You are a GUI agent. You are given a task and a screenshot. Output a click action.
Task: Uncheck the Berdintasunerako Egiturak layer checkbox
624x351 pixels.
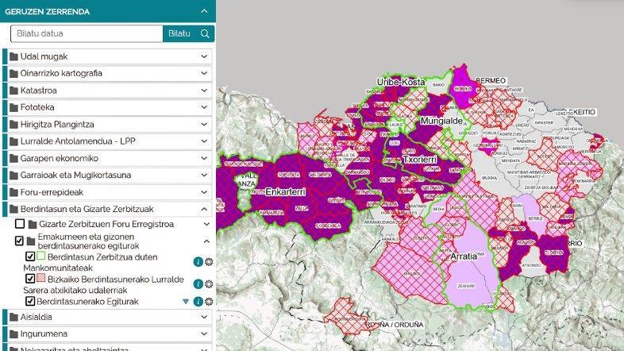30,302
